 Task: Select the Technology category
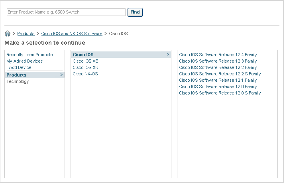(18, 81)
